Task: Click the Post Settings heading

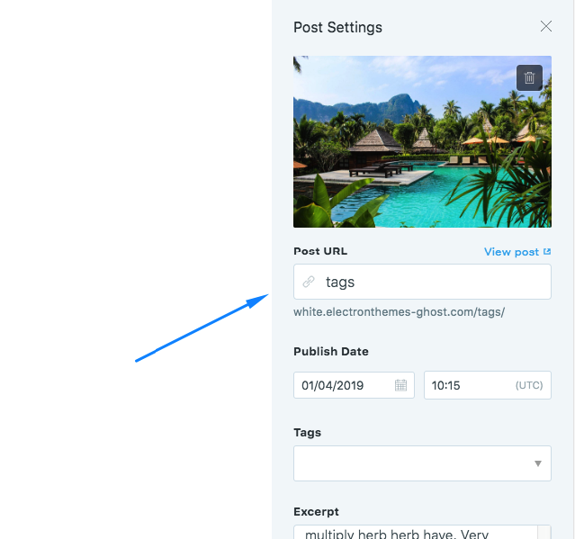Action: pos(337,28)
